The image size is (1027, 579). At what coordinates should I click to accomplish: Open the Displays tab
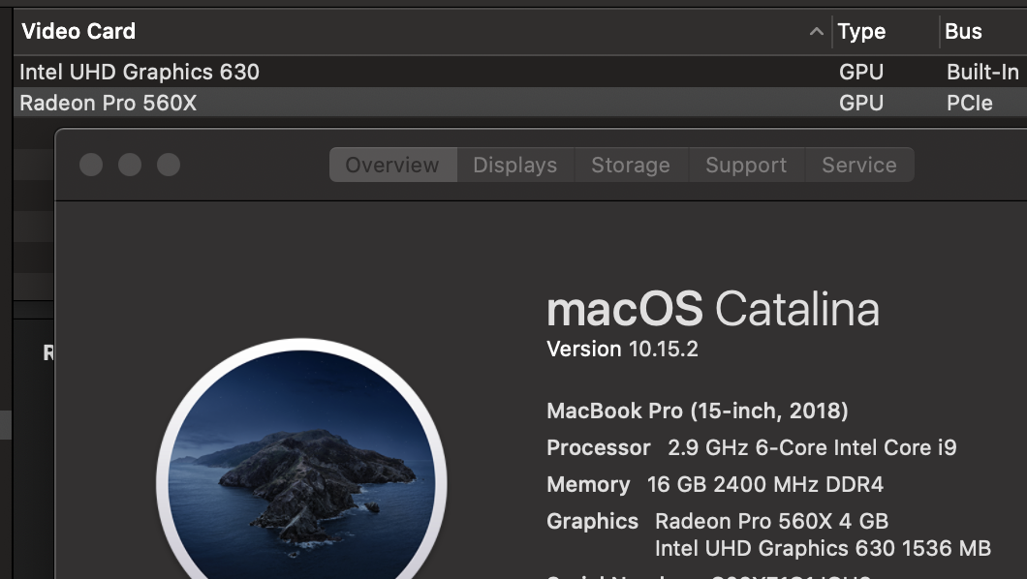click(515, 165)
